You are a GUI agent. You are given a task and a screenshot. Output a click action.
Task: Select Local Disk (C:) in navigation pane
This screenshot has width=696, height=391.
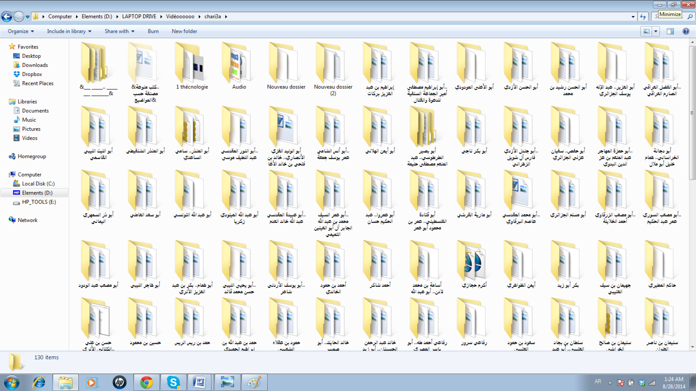pos(38,184)
